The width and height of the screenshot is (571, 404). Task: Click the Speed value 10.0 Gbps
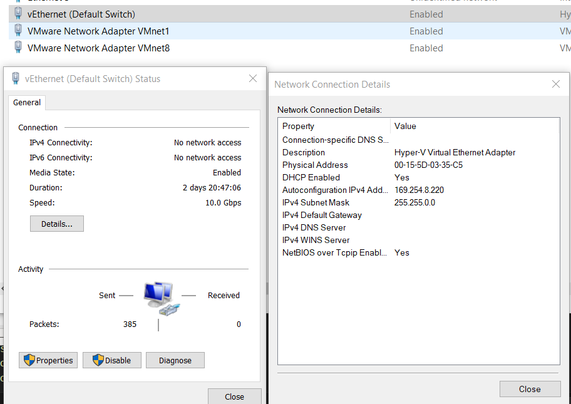[224, 202]
